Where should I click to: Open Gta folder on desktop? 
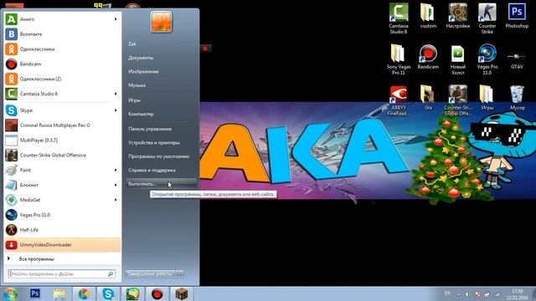pos(428,98)
